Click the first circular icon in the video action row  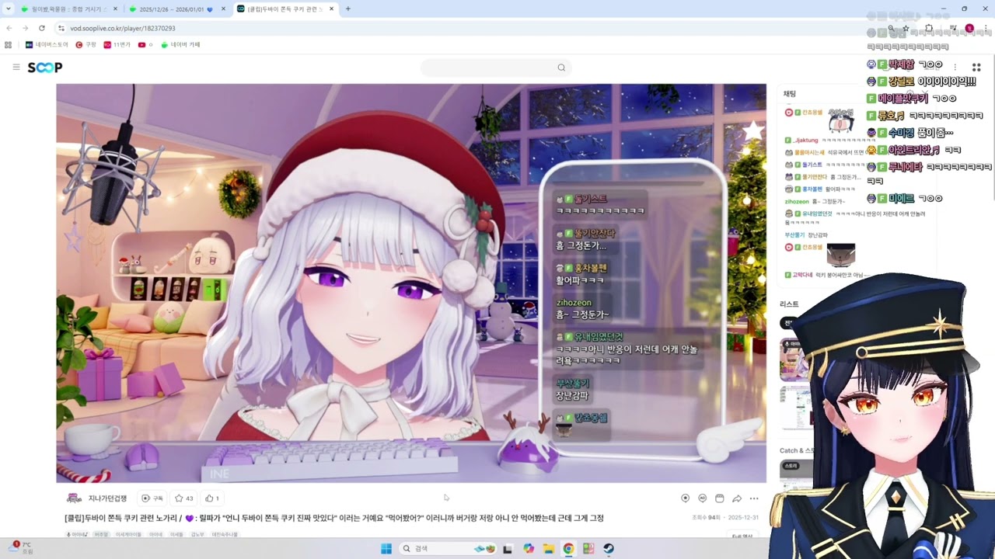[685, 498]
